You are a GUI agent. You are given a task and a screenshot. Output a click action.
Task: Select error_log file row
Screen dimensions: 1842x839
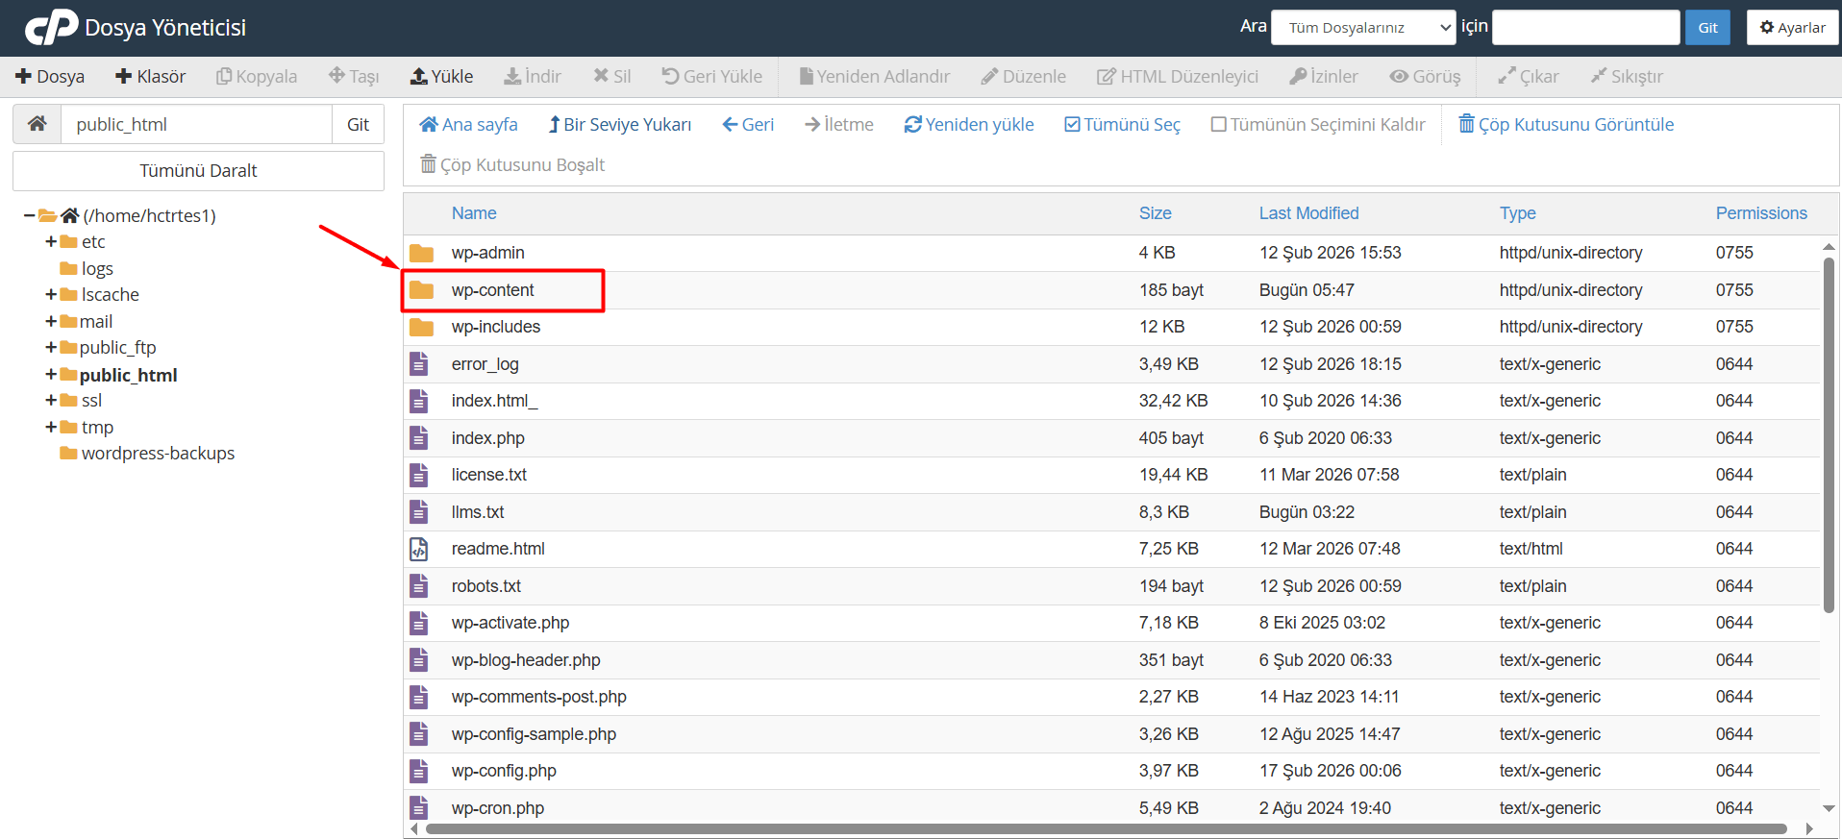[x=1111, y=364]
